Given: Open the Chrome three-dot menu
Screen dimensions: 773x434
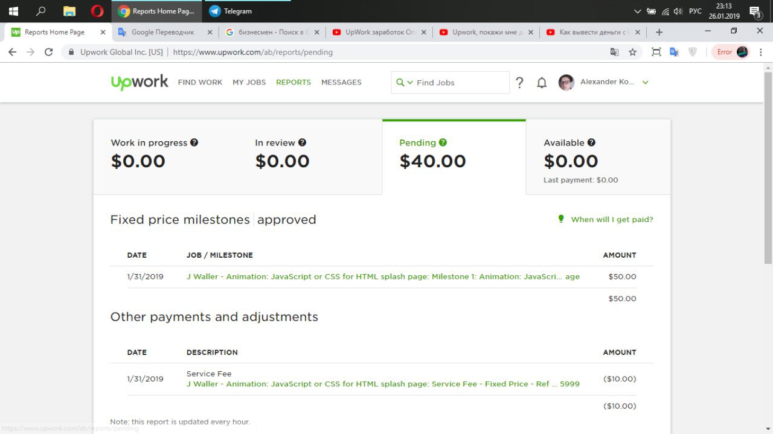Looking at the screenshot, I should 761,52.
